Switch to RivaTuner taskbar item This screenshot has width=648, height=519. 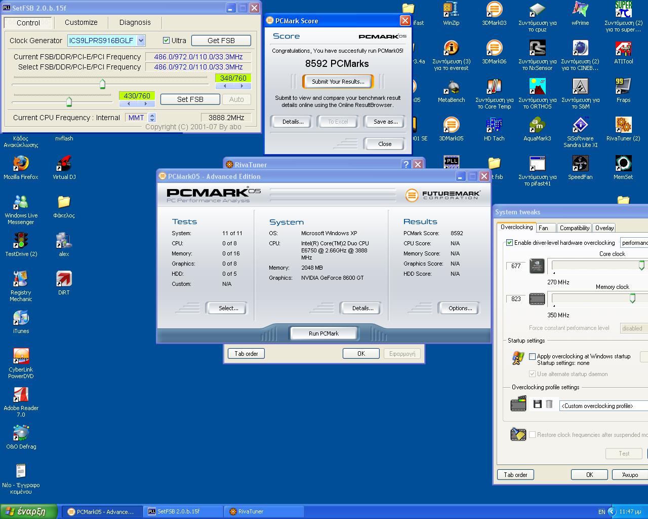click(x=264, y=512)
